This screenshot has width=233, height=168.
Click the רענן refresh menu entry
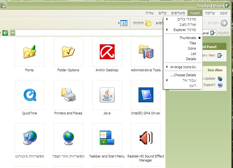coord(183,86)
